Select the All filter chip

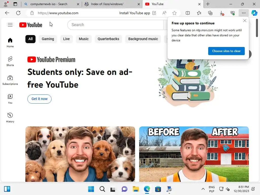(x=30, y=39)
